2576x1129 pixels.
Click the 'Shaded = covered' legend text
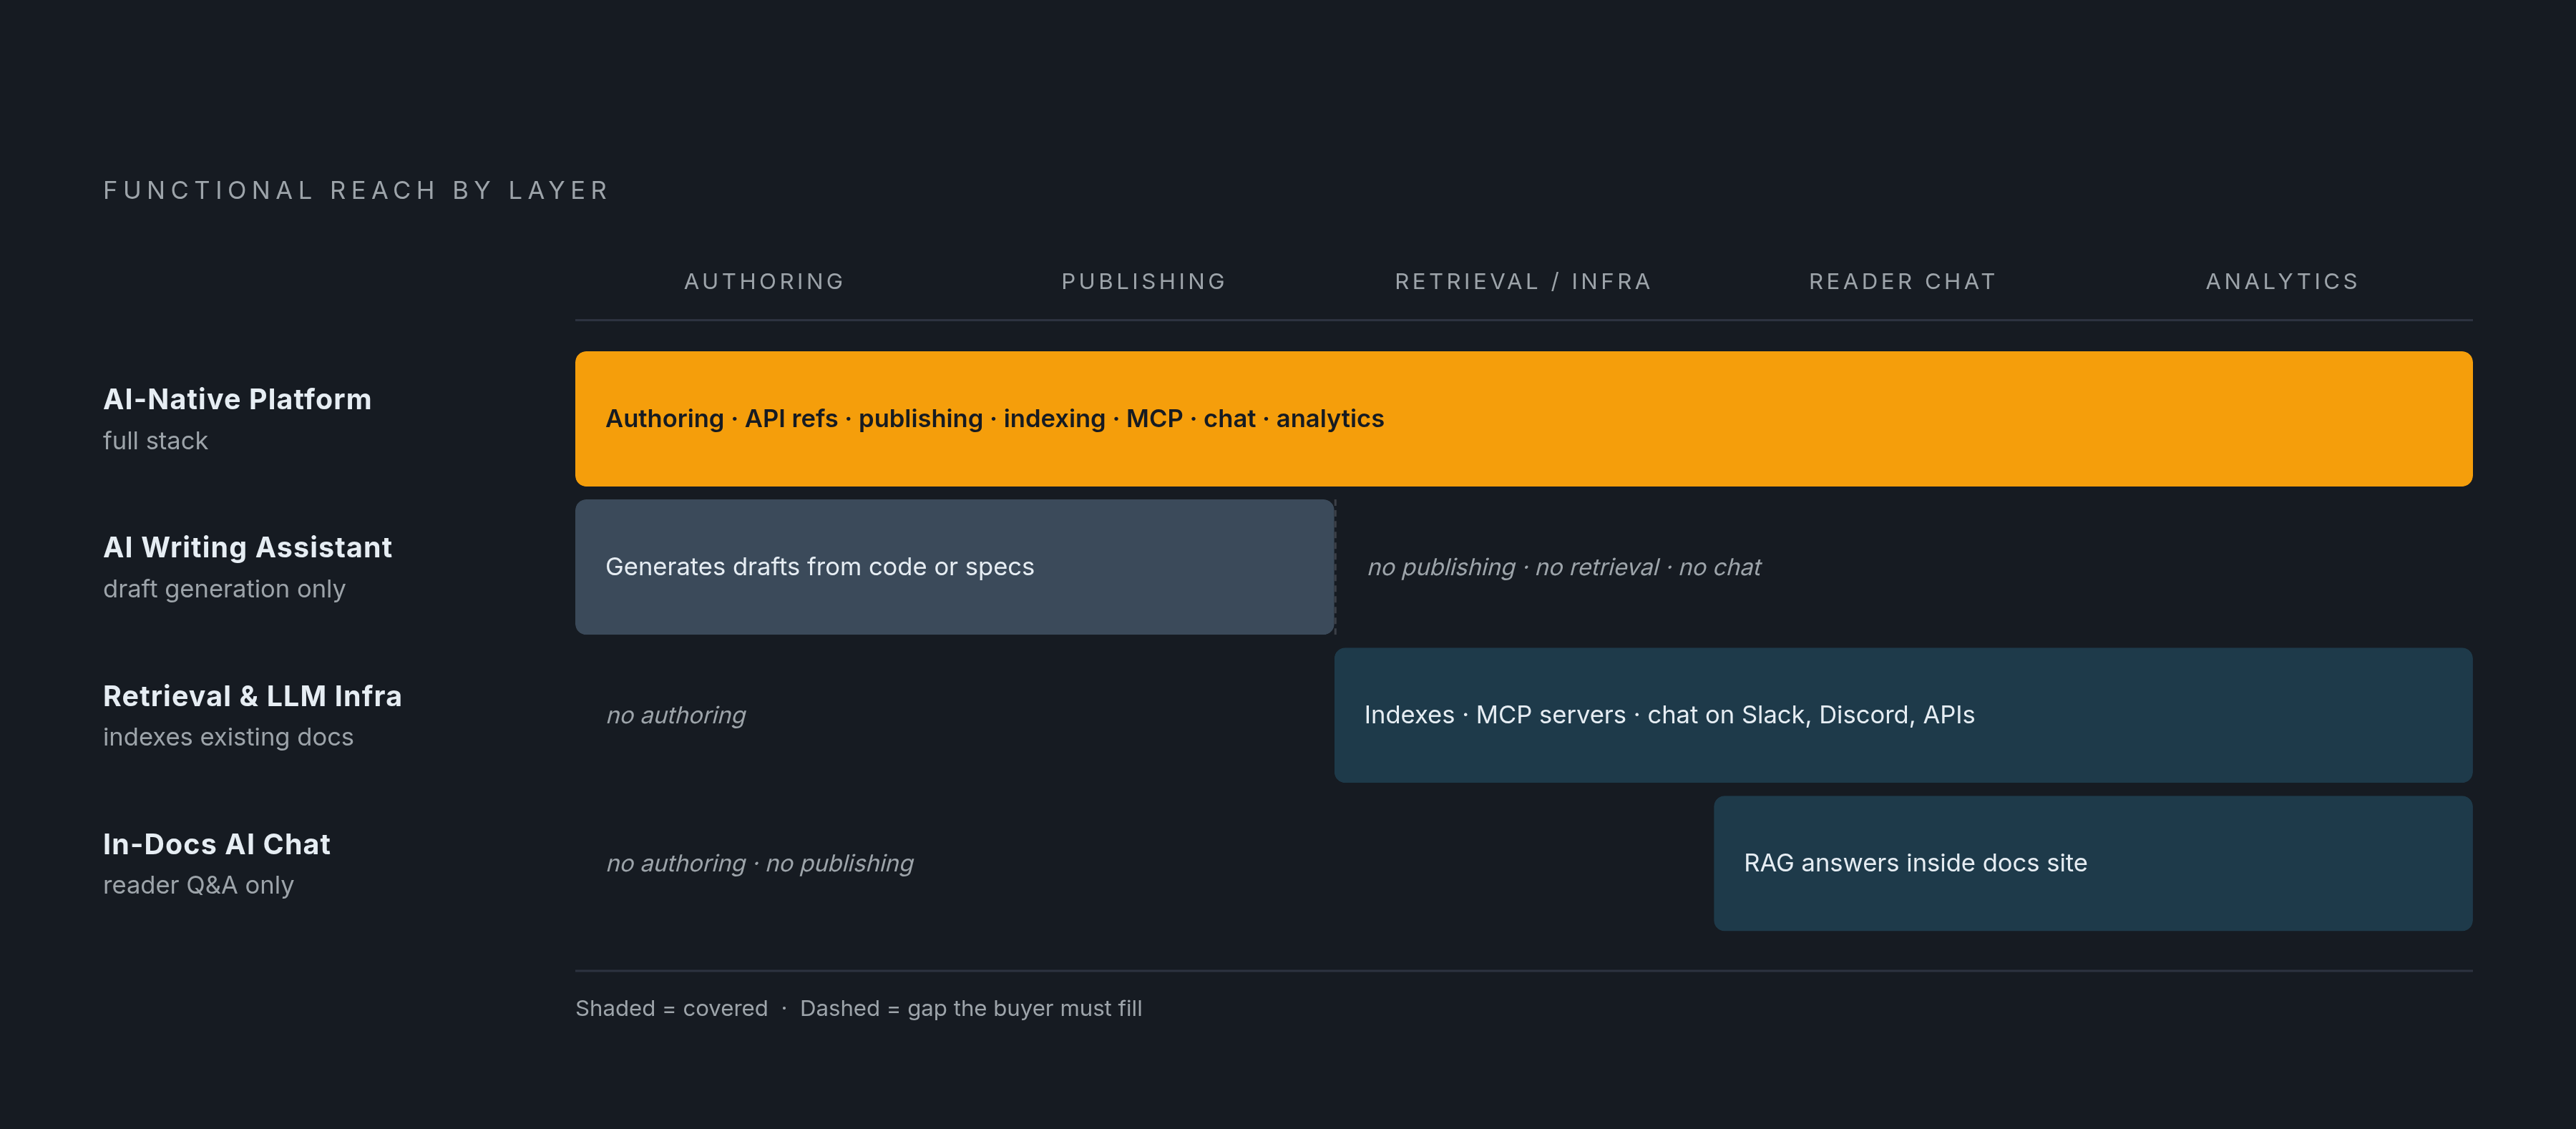(671, 1008)
